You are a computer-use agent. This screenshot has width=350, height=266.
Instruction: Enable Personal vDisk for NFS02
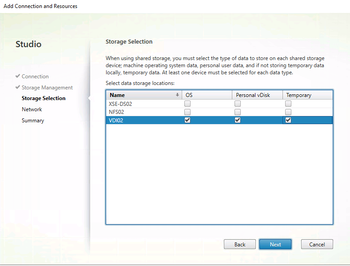[238, 112]
